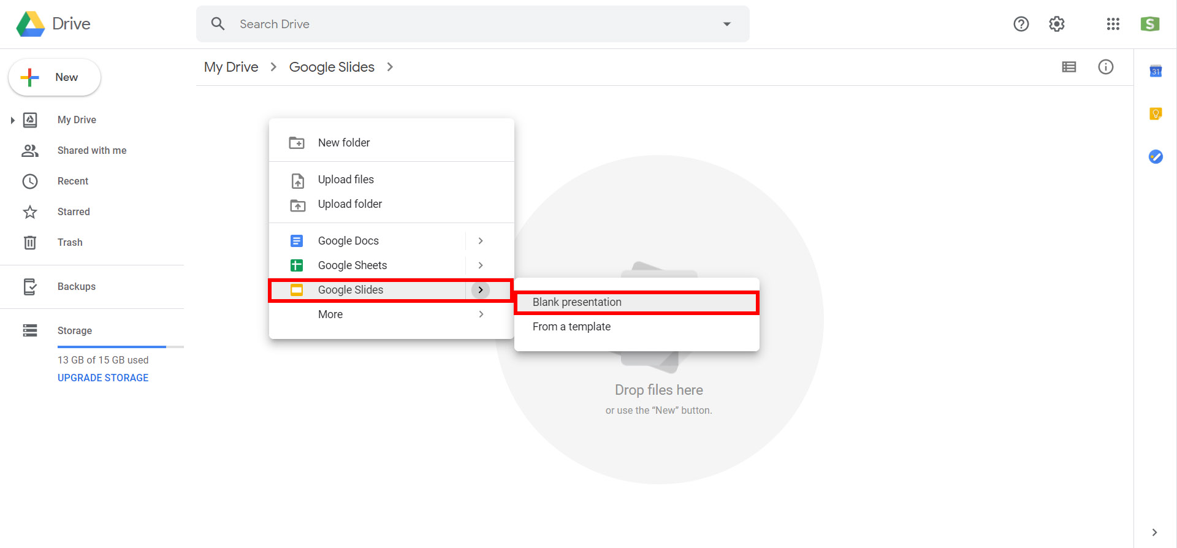This screenshot has width=1177, height=548.
Task: Click the Trash bin icon
Action: (30, 243)
